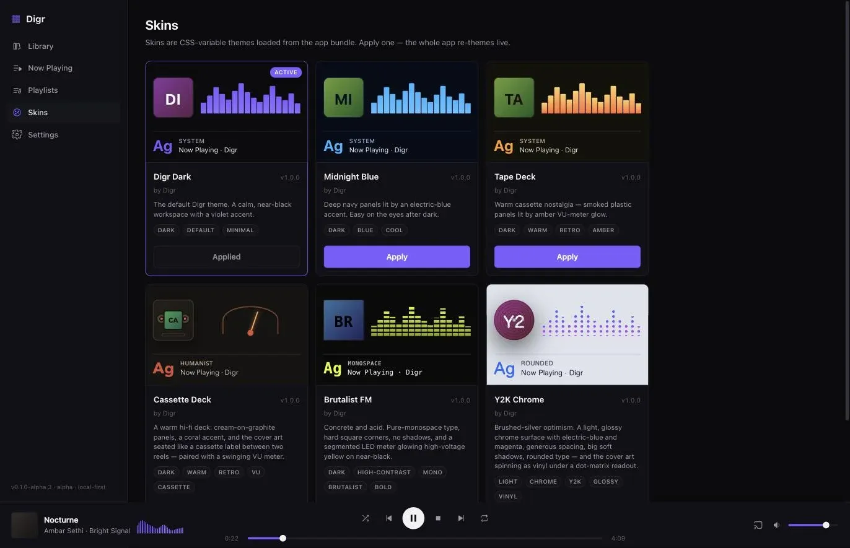Screen dimensions: 850x548
Task: Click the Brutalist FM LED meter
Action: [421, 320]
